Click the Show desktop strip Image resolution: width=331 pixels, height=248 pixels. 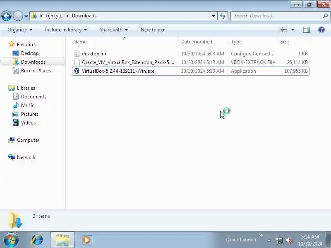pos(328,240)
